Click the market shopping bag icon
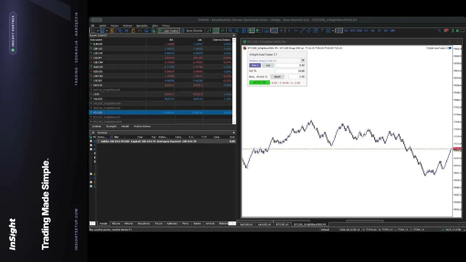466x262 pixels. click(x=133, y=31)
